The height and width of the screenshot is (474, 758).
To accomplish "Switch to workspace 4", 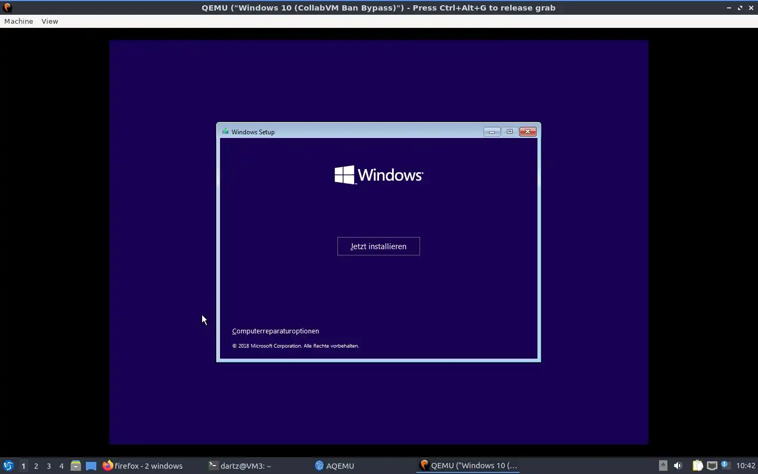I will pyautogui.click(x=61, y=466).
